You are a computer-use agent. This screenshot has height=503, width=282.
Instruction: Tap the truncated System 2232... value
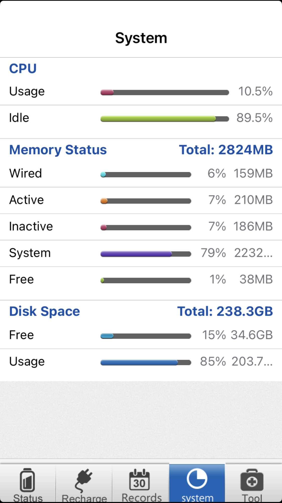pyautogui.click(x=253, y=253)
